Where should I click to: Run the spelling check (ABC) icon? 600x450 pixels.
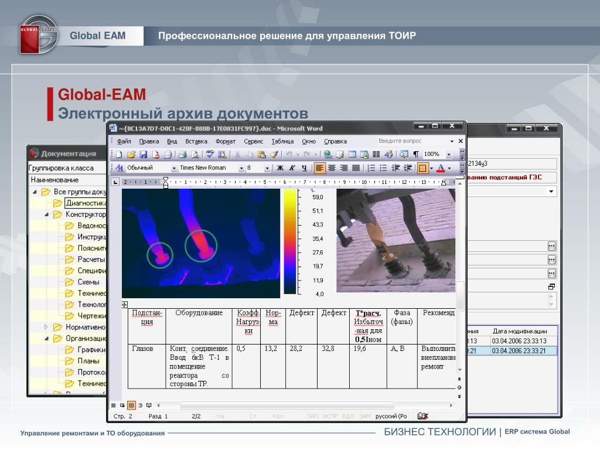tap(210, 155)
